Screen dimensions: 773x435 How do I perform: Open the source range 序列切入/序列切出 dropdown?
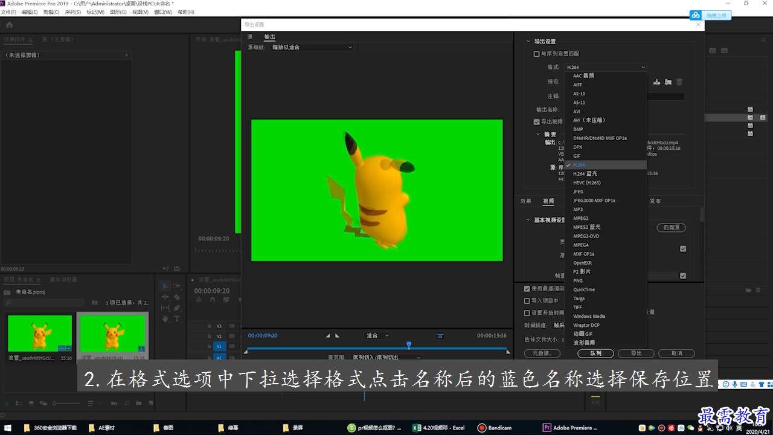point(386,357)
